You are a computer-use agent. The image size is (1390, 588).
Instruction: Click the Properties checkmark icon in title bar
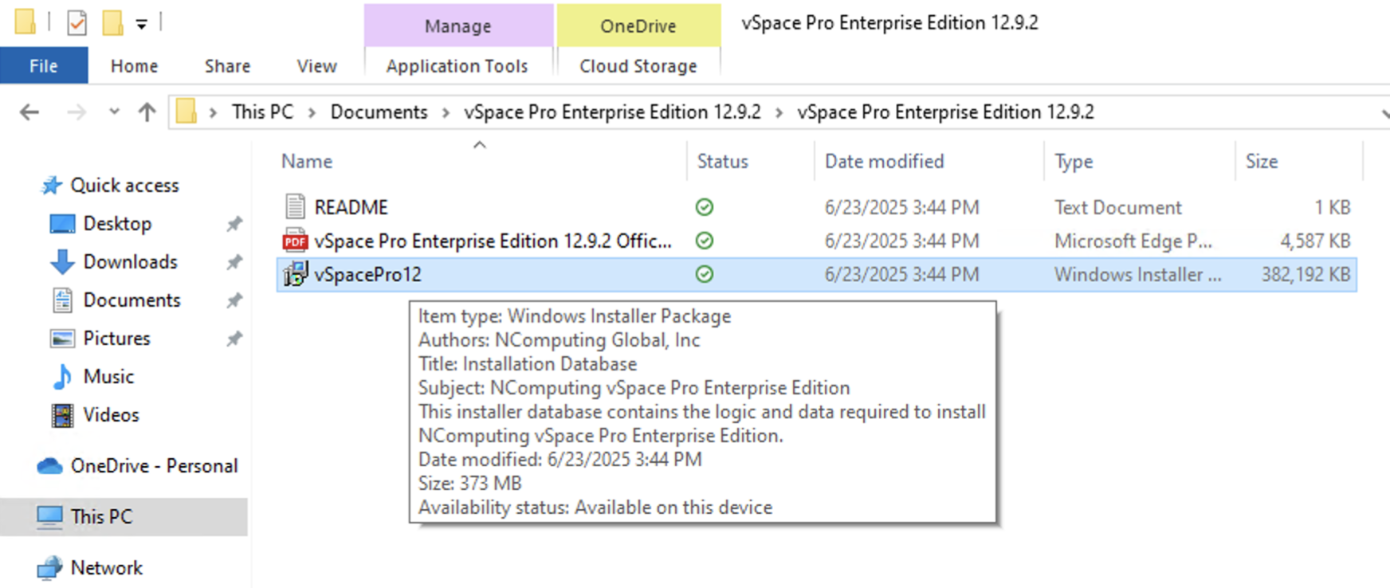coord(77,23)
